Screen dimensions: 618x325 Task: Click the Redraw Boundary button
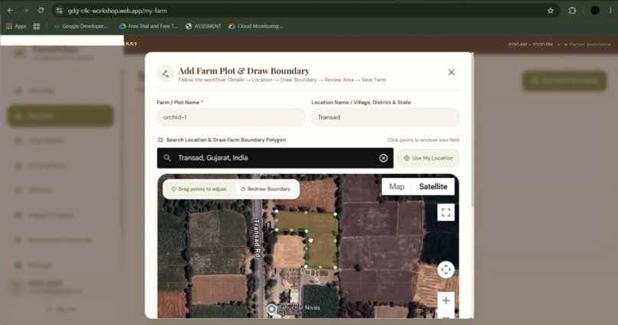pyautogui.click(x=265, y=189)
